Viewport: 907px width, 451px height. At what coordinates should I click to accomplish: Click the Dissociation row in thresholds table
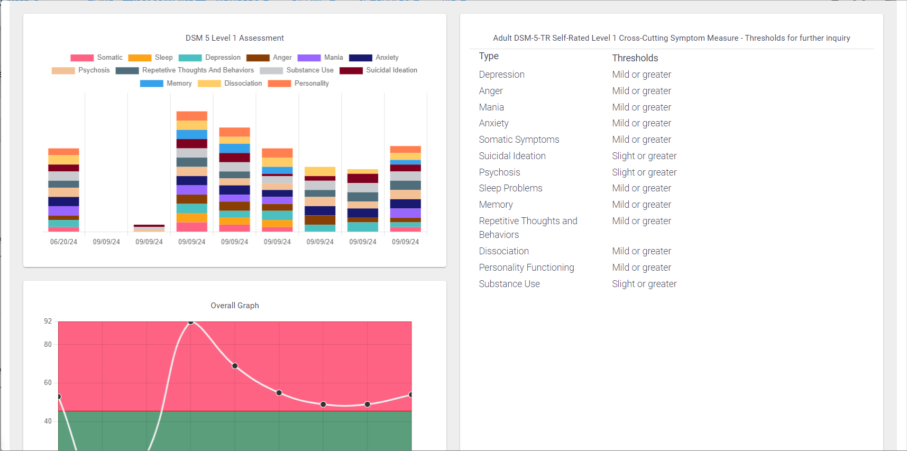(x=504, y=251)
